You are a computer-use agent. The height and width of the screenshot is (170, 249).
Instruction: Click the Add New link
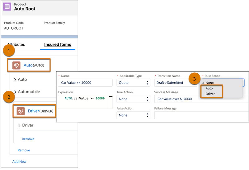coord(19,161)
